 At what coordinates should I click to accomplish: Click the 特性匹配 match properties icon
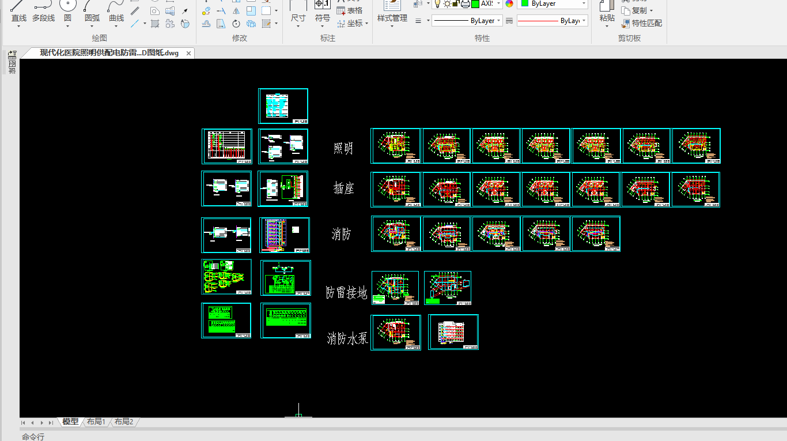tap(642, 23)
